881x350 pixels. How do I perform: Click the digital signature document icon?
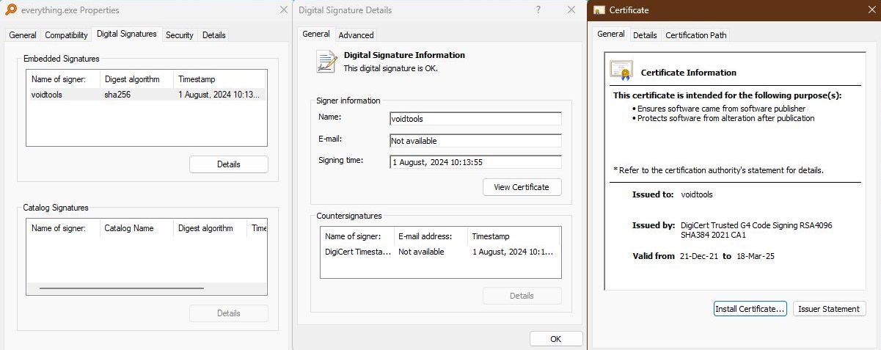click(x=326, y=61)
